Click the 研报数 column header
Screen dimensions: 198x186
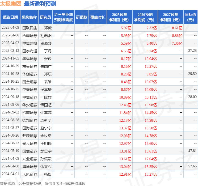[x=81, y=17]
